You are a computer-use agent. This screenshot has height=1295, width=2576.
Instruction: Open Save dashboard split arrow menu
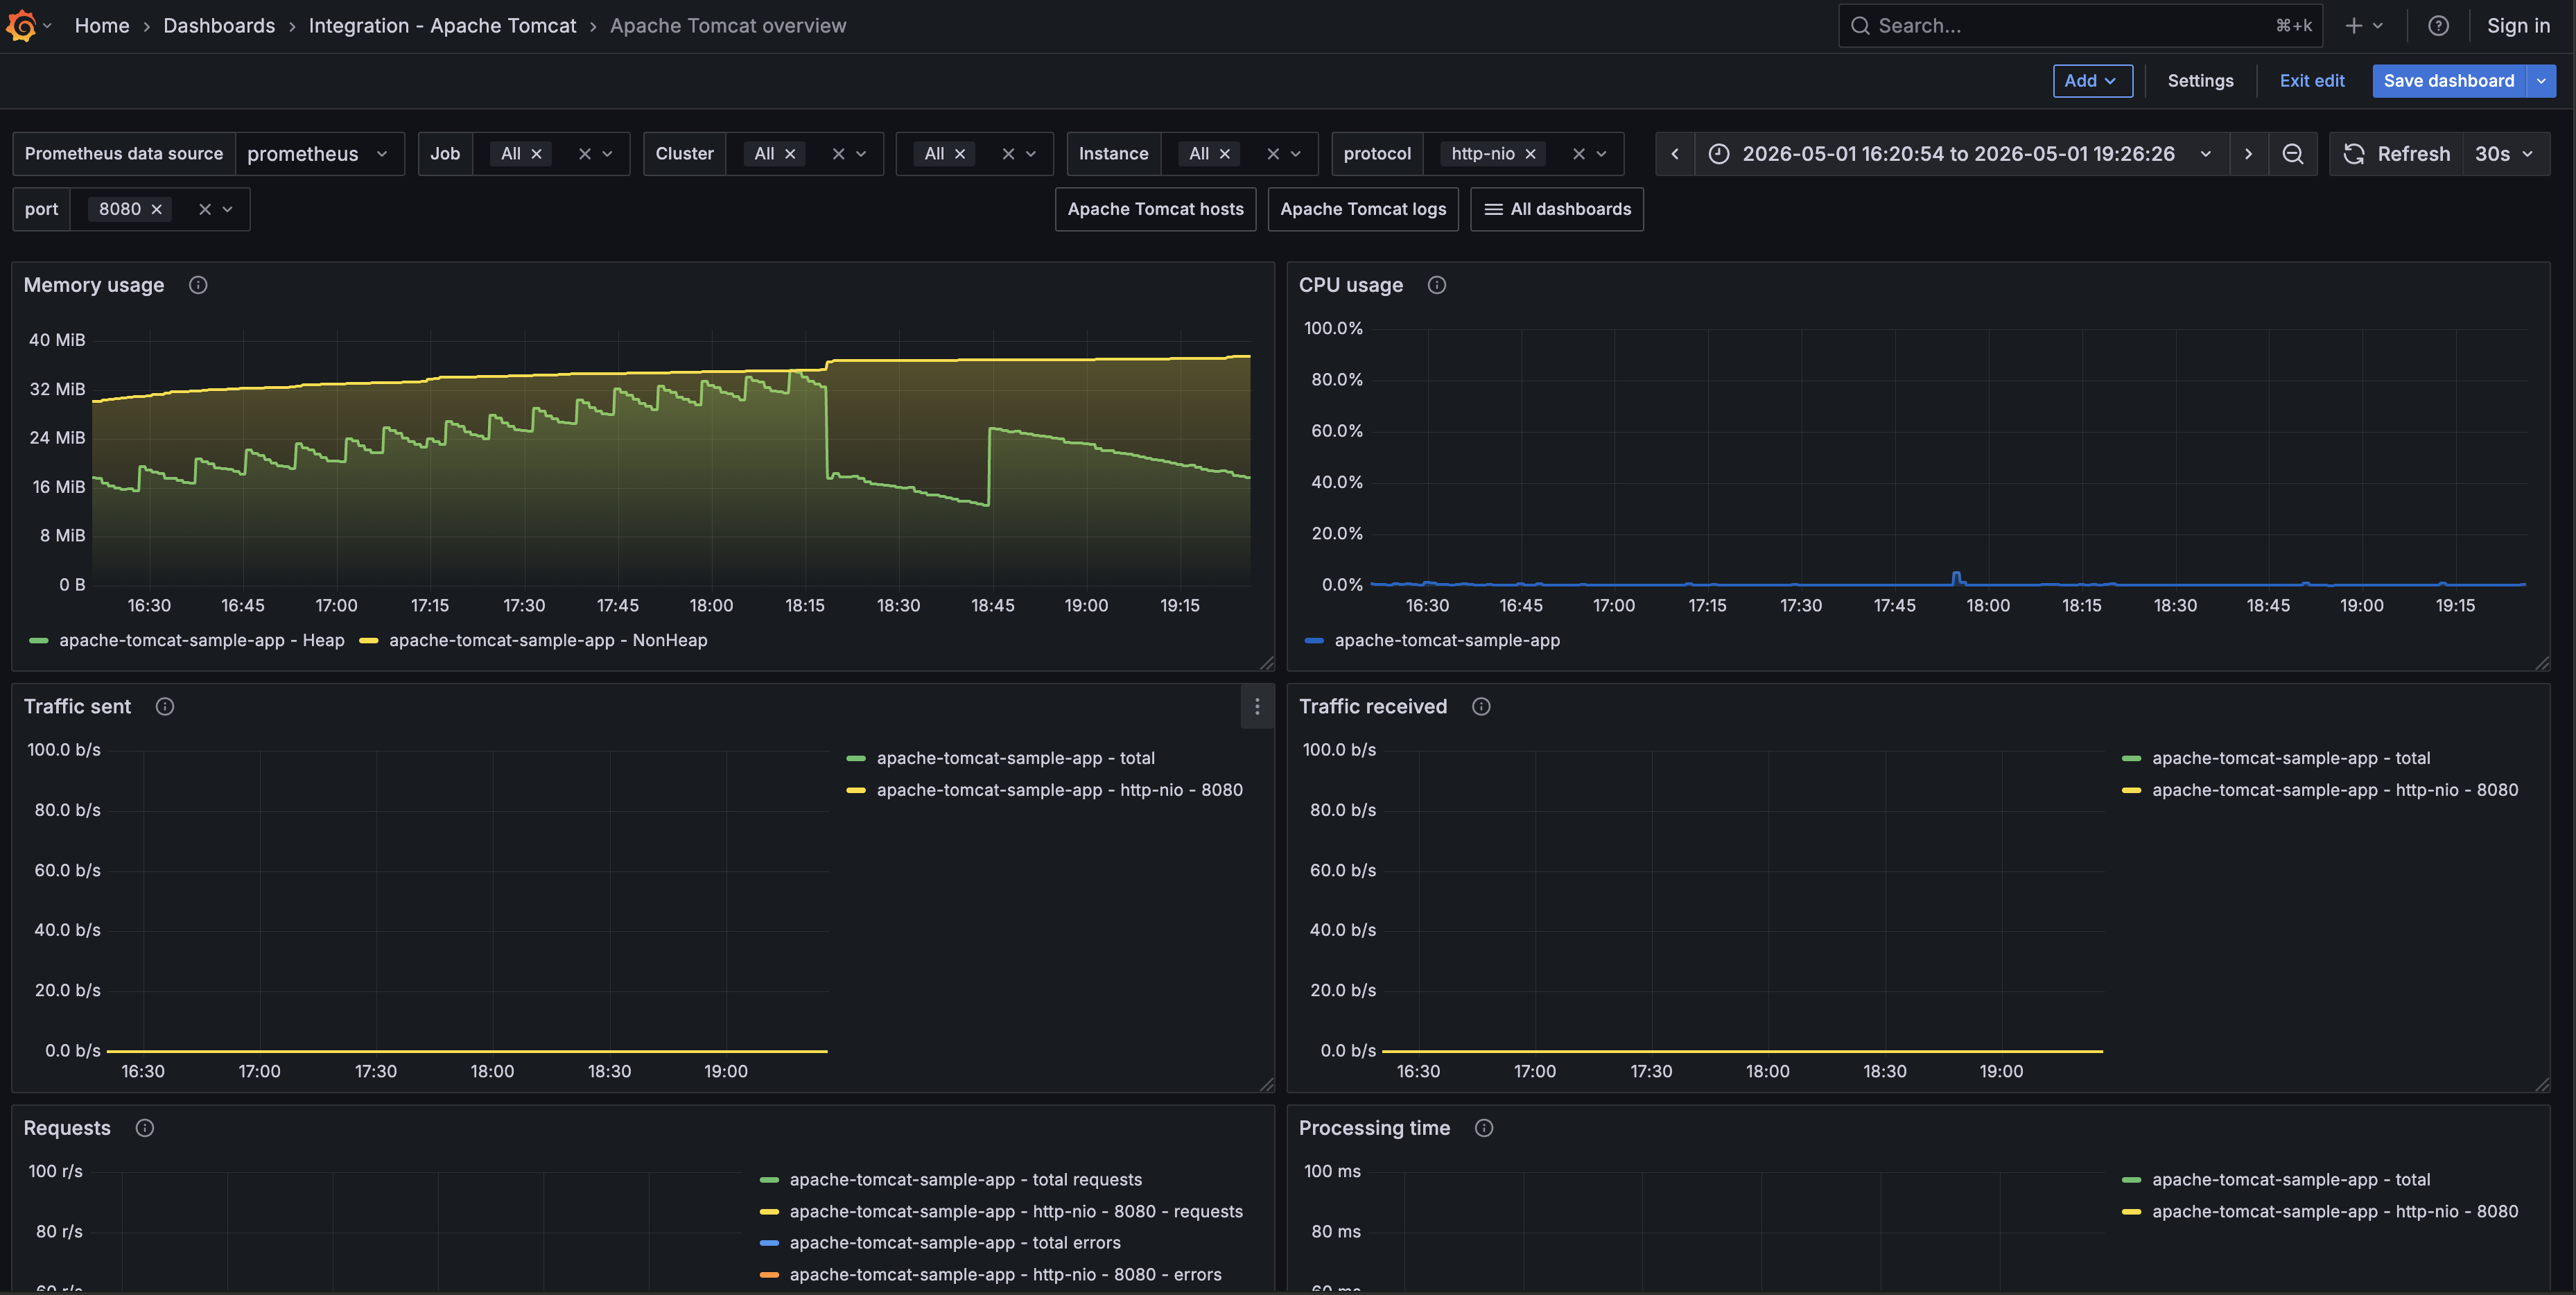(2541, 81)
